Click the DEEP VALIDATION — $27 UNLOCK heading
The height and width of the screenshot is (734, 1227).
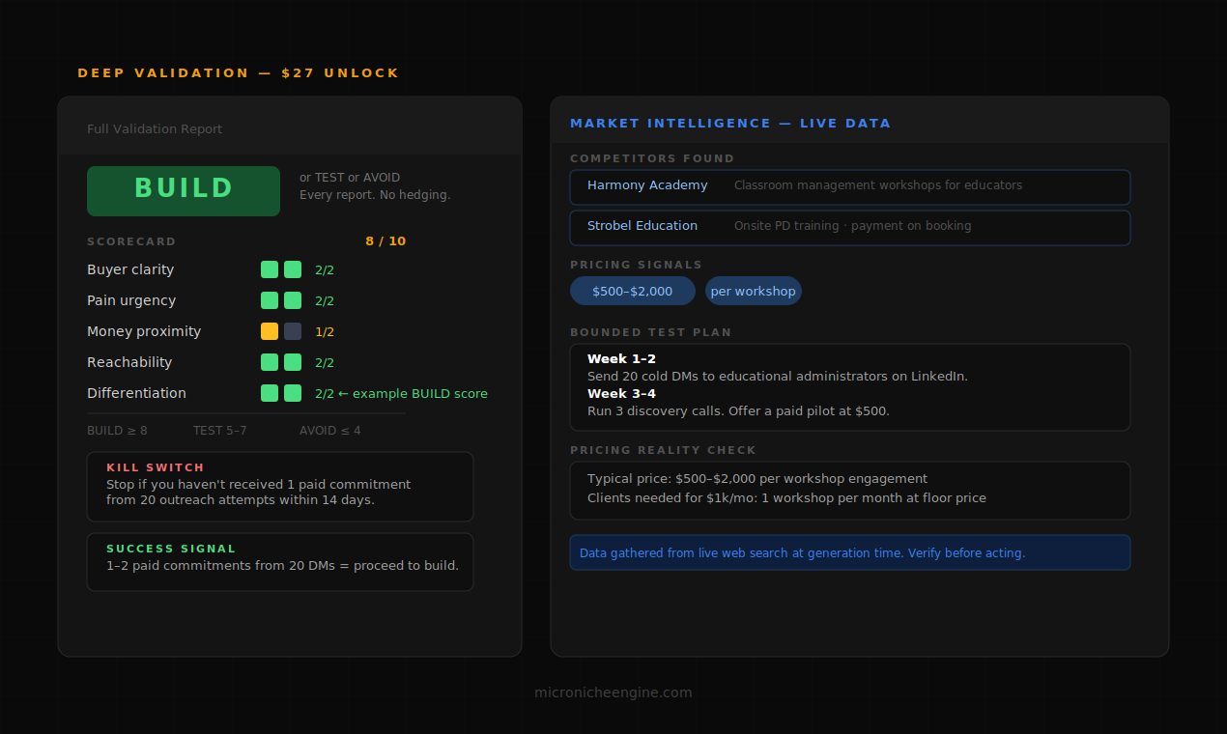click(239, 73)
